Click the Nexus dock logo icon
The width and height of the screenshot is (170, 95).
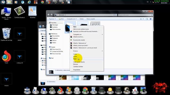pyautogui.click(x=27, y=91)
